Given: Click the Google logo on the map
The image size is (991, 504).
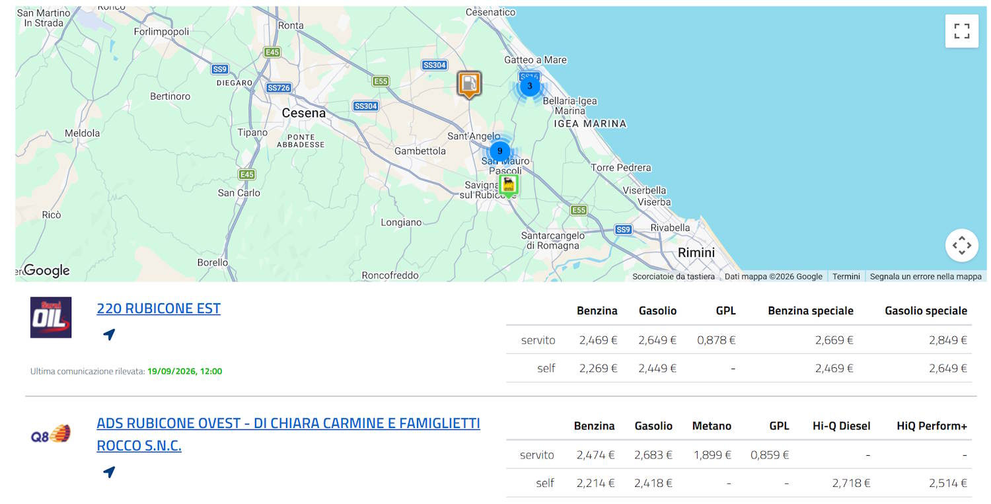Looking at the screenshot, I should 46,270.
